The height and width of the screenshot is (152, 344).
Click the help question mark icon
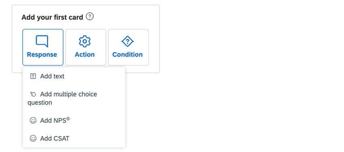click(90, 17)
